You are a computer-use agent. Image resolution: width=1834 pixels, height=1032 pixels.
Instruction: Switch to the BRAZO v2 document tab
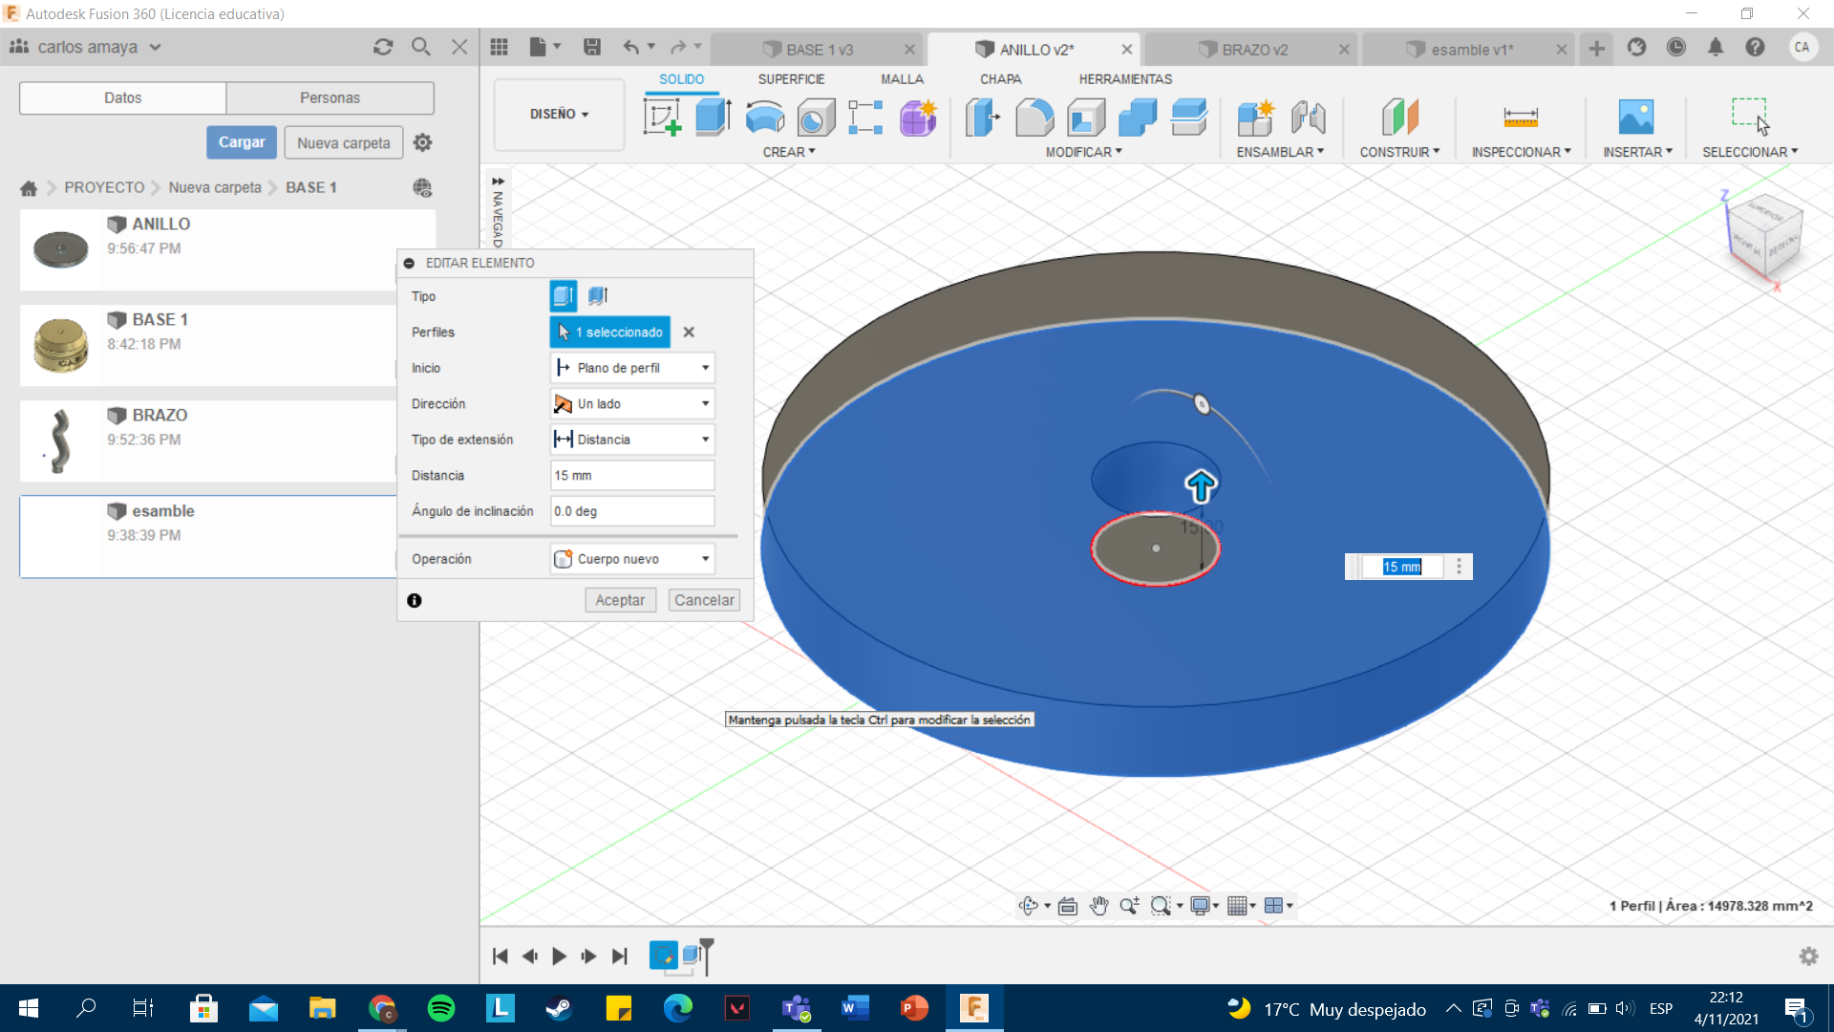1253,50
